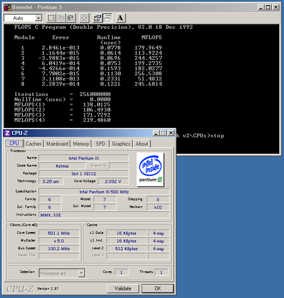Open the Processor #1 selection dropdown
Viewport: 284px width, 298px height.
[82, 273]
